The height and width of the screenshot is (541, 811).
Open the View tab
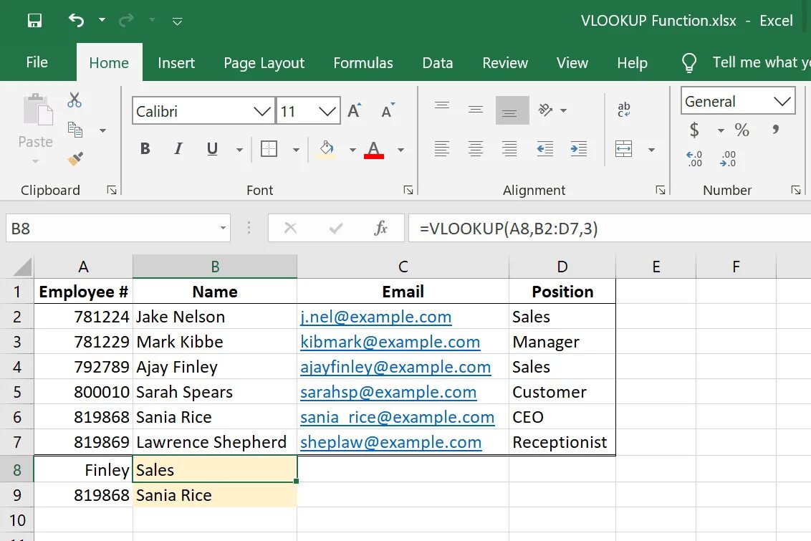[x=572, y=63]
